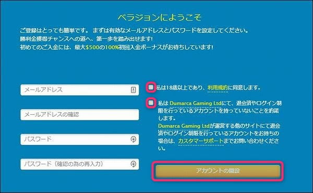Click the $500 bonus amount text
The image size is (313, 193).
click(92, 47)
